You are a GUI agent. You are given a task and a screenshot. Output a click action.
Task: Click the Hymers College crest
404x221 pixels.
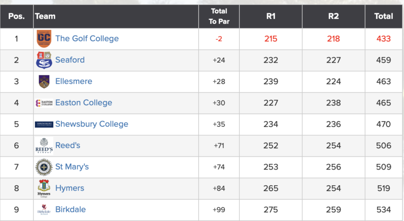coord(44,188)
